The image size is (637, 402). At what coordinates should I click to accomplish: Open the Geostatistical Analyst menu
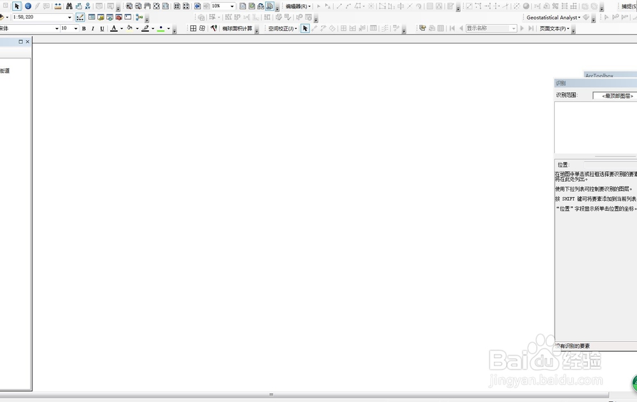tap(554, 17)
